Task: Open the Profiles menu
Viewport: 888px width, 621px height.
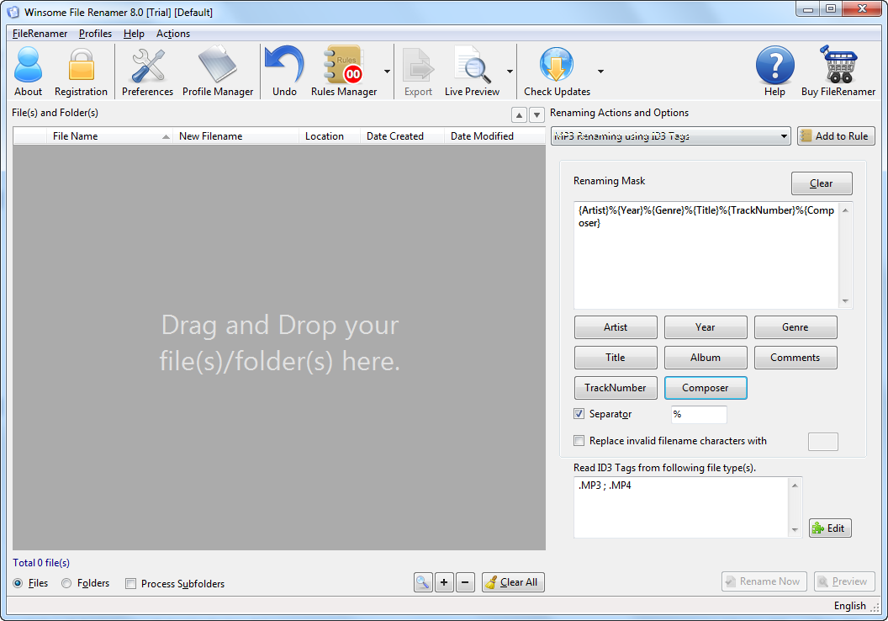Action: pyautogui.click(x=95, y=34)
